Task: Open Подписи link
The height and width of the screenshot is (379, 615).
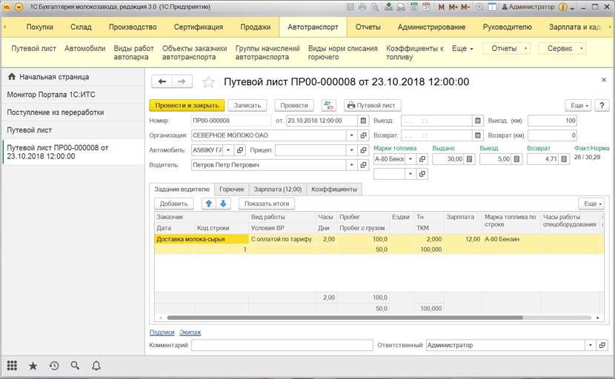Action: 162,332
